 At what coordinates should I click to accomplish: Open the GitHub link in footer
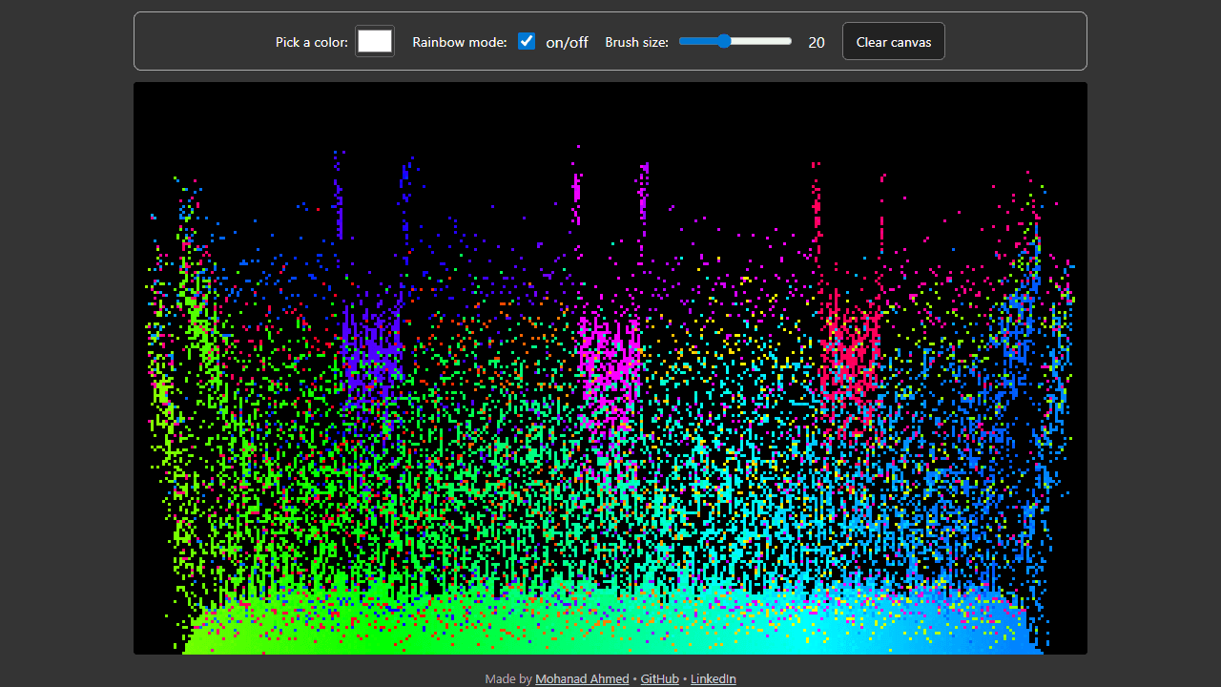coord(660,678)
